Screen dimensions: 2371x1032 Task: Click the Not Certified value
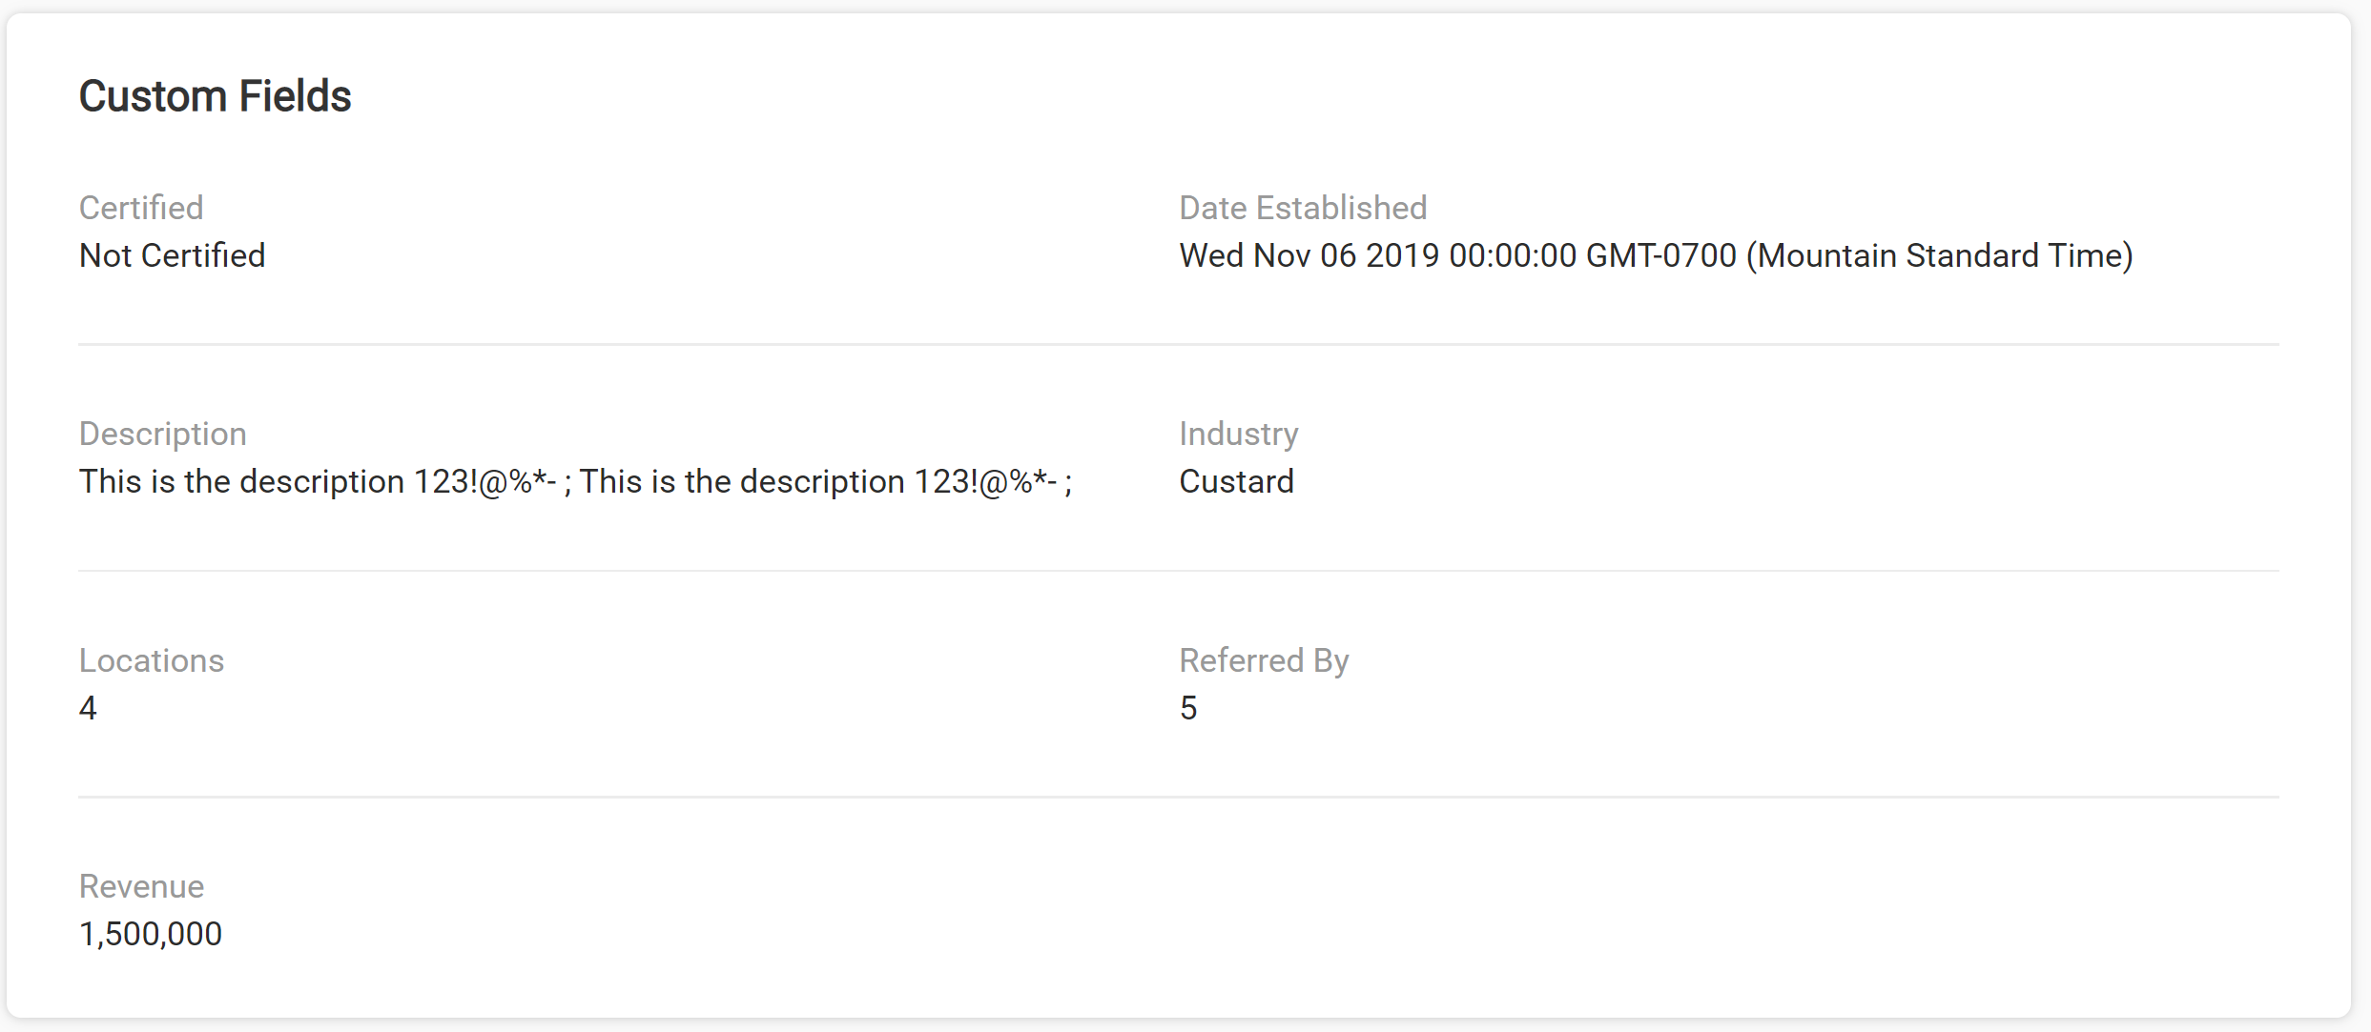173,255
